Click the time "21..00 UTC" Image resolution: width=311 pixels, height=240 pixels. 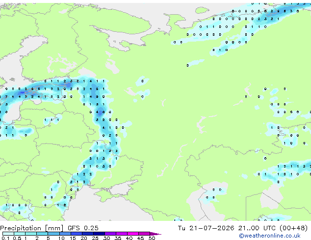(257, 228)
